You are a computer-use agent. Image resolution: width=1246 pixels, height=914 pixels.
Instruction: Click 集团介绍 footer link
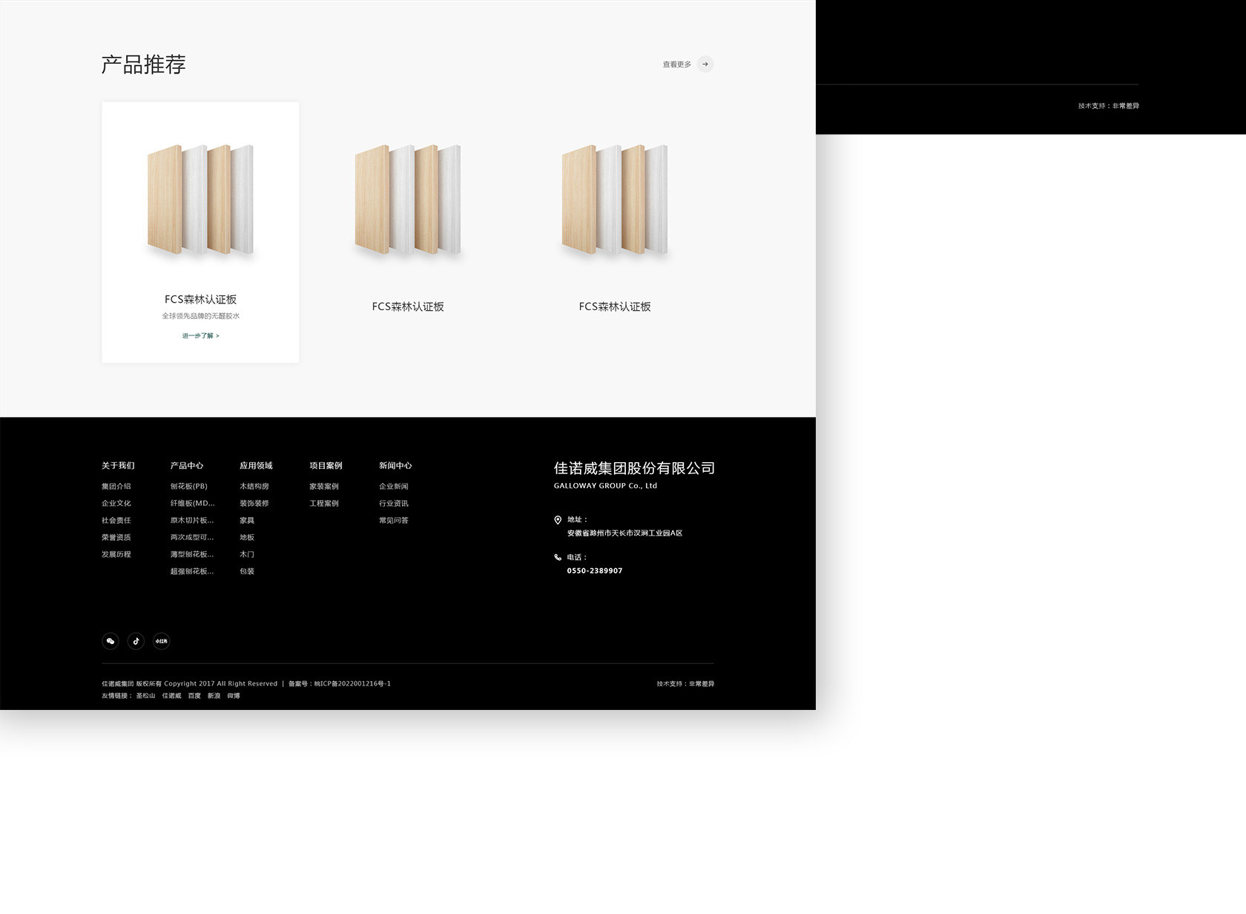click(116, 487)
